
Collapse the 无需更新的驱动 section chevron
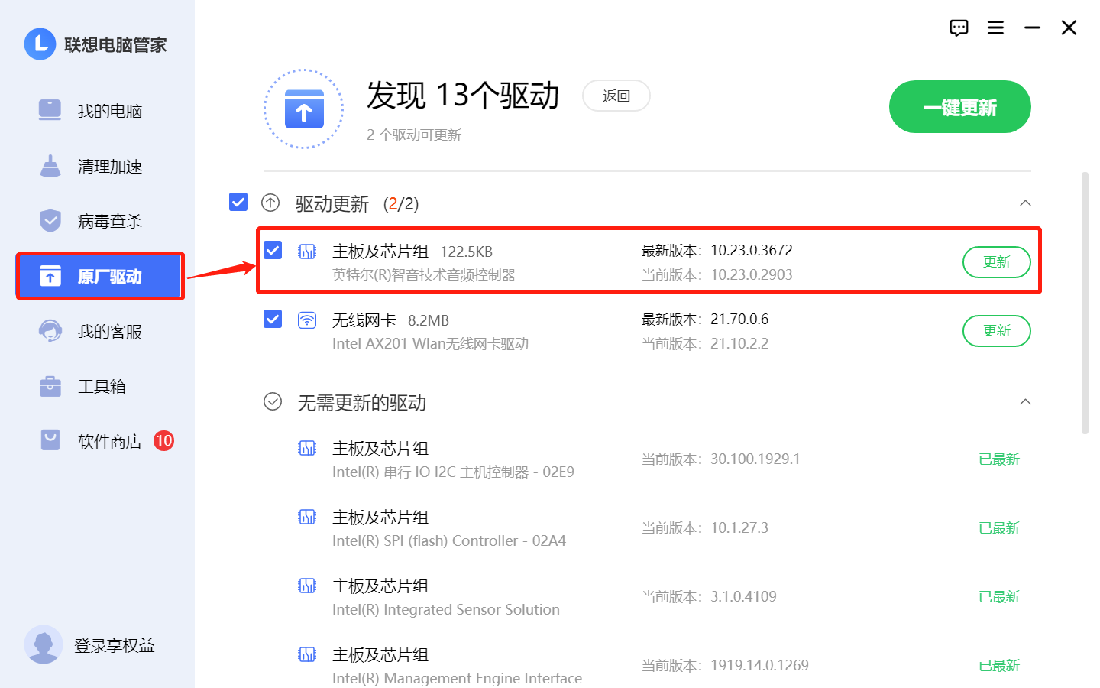click(1025, 402)
